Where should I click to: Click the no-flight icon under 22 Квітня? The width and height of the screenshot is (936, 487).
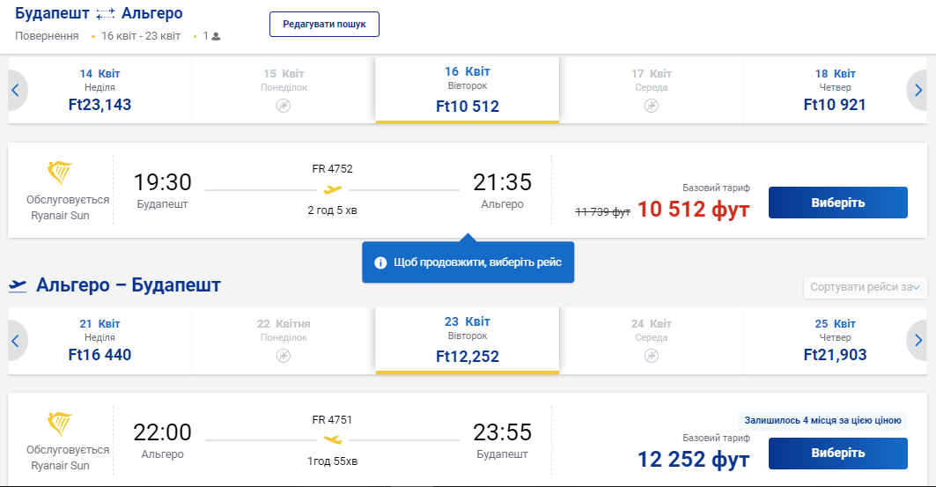click(x=283, y=355)
